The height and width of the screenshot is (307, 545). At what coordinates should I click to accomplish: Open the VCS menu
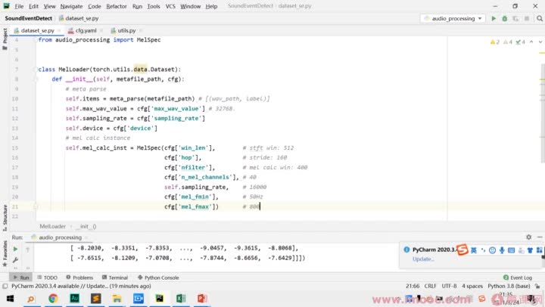(x=170, y=6)
